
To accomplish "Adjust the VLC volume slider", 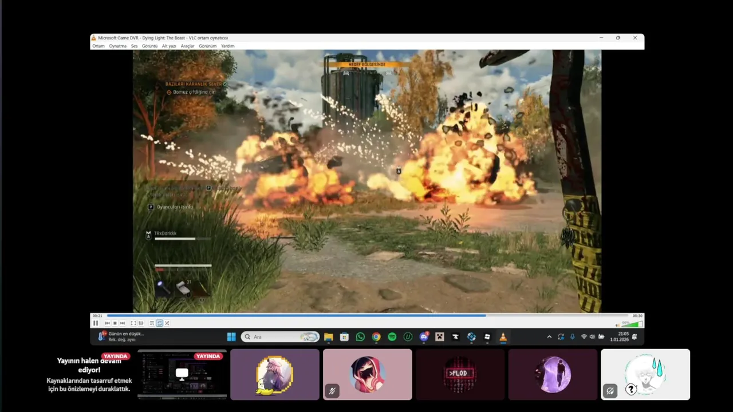I will coord(632,324).
